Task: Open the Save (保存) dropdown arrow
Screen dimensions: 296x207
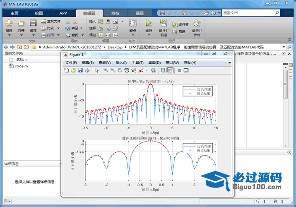Action: coord(33,35)
